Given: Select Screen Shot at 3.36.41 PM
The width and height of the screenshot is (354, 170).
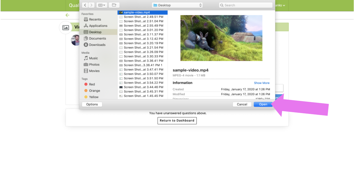Looking at the screenshot, I should (x=142, y=61).
